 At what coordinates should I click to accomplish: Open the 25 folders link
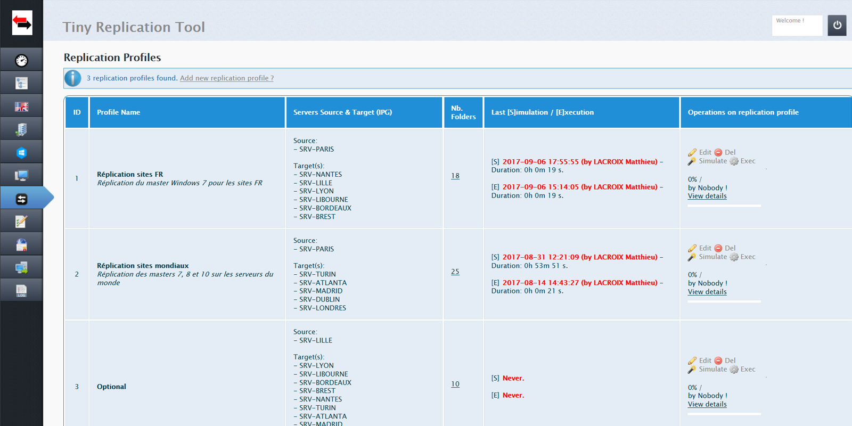click(x=455, y=272)
